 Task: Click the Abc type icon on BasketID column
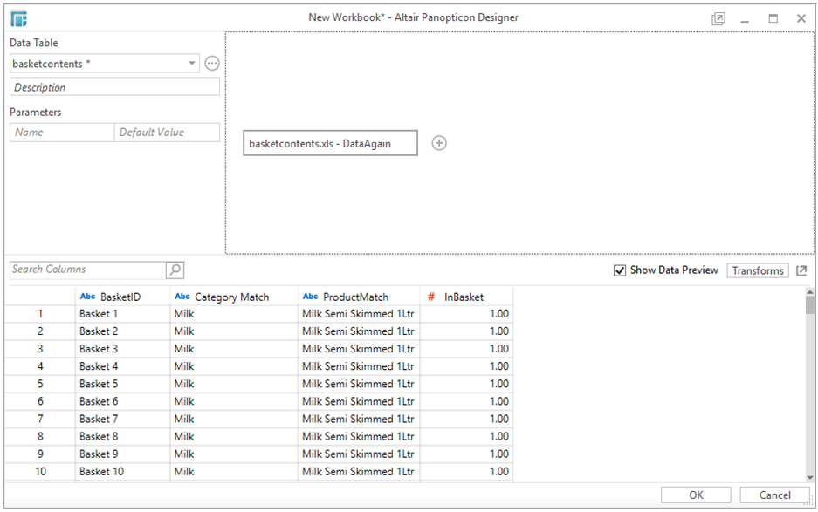click(87, 297)
